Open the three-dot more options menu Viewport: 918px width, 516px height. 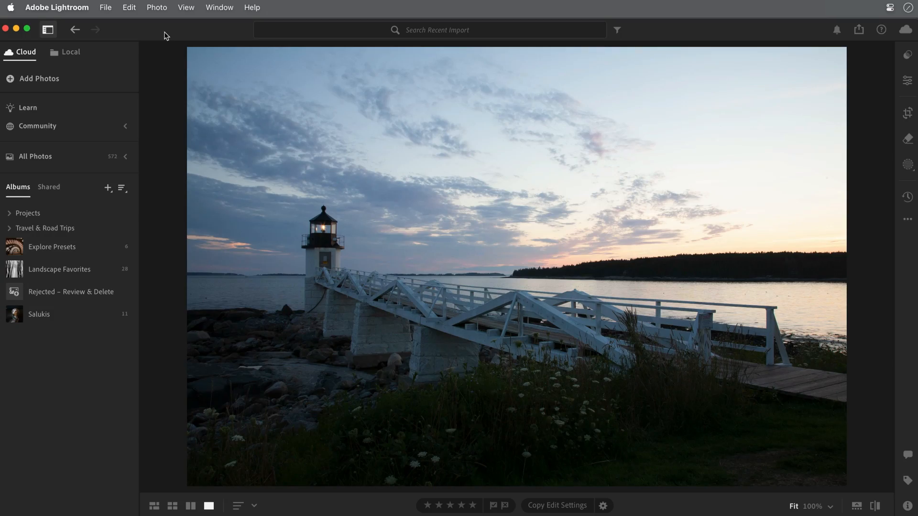907,219
